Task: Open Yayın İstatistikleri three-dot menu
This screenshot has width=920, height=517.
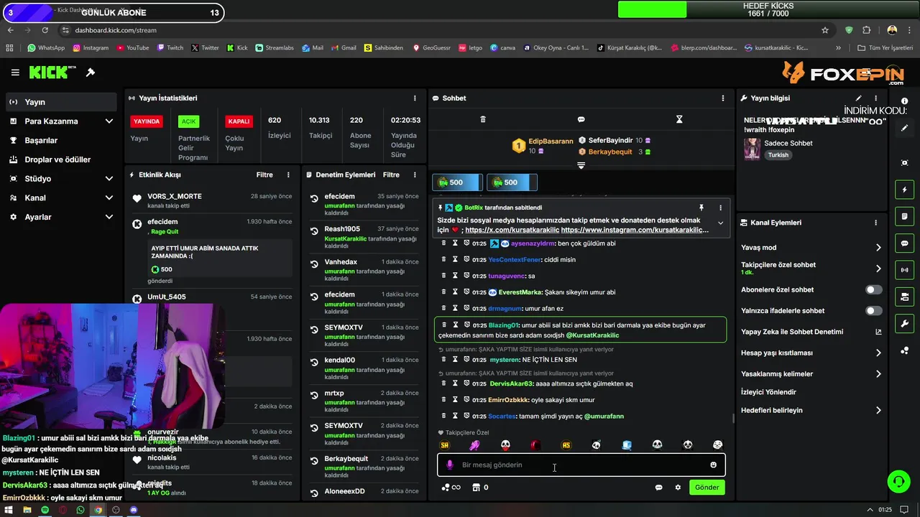Action: [415, 98]
